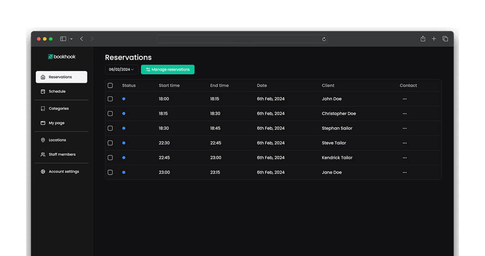Click the browser share icon
The width and height of the screenshot is (485, 256).
pos(423,39)
